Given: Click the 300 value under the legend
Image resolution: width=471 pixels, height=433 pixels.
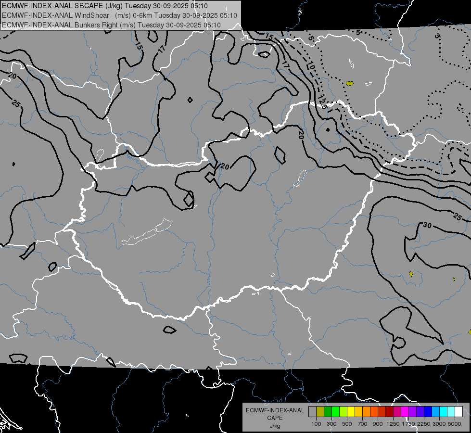Looking at the screenshot, I should coord(331,424).
